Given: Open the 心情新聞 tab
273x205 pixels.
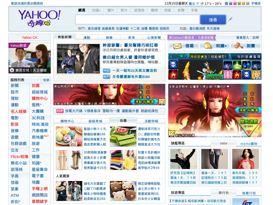Looking at the screenshot, I should point(154,37).
